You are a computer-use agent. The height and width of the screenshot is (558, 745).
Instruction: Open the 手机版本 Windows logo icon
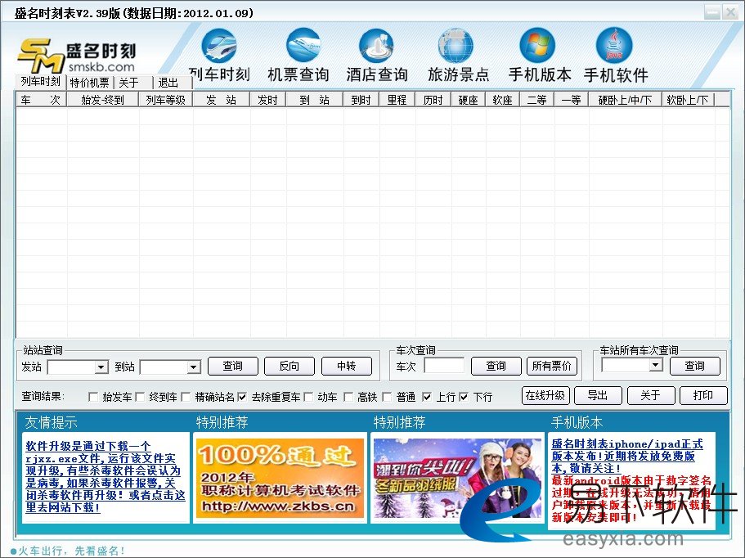point(537,45)
